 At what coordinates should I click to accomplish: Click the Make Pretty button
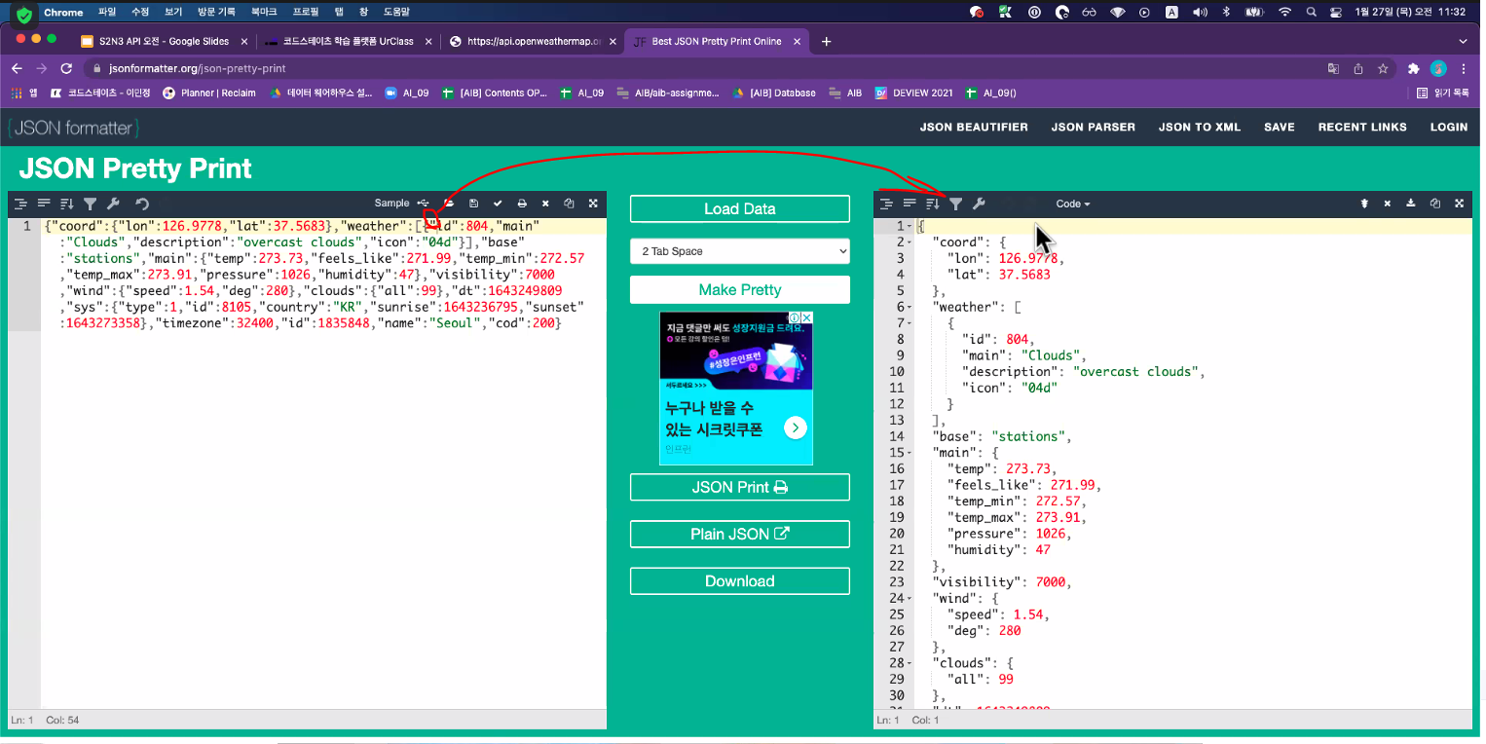pyautogui.click(x=740, y=290)
